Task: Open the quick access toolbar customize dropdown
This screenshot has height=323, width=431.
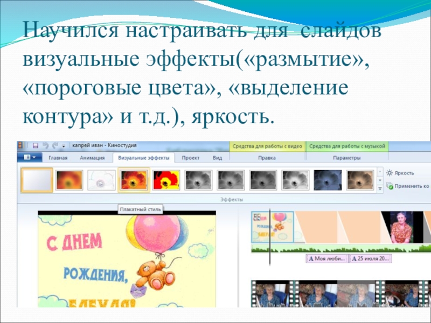Action: (64, 146)
